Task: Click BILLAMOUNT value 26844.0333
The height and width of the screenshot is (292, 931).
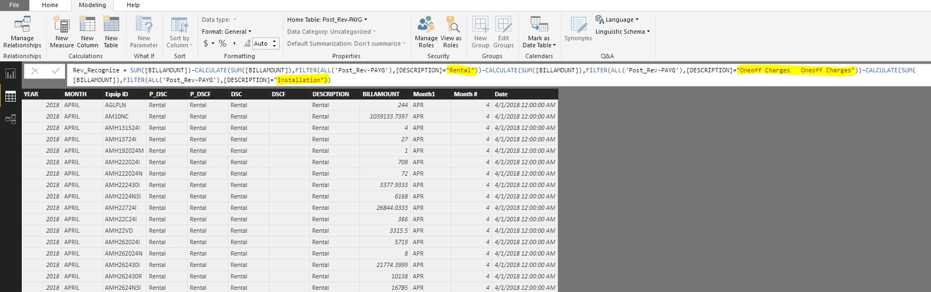Action: 385,208
